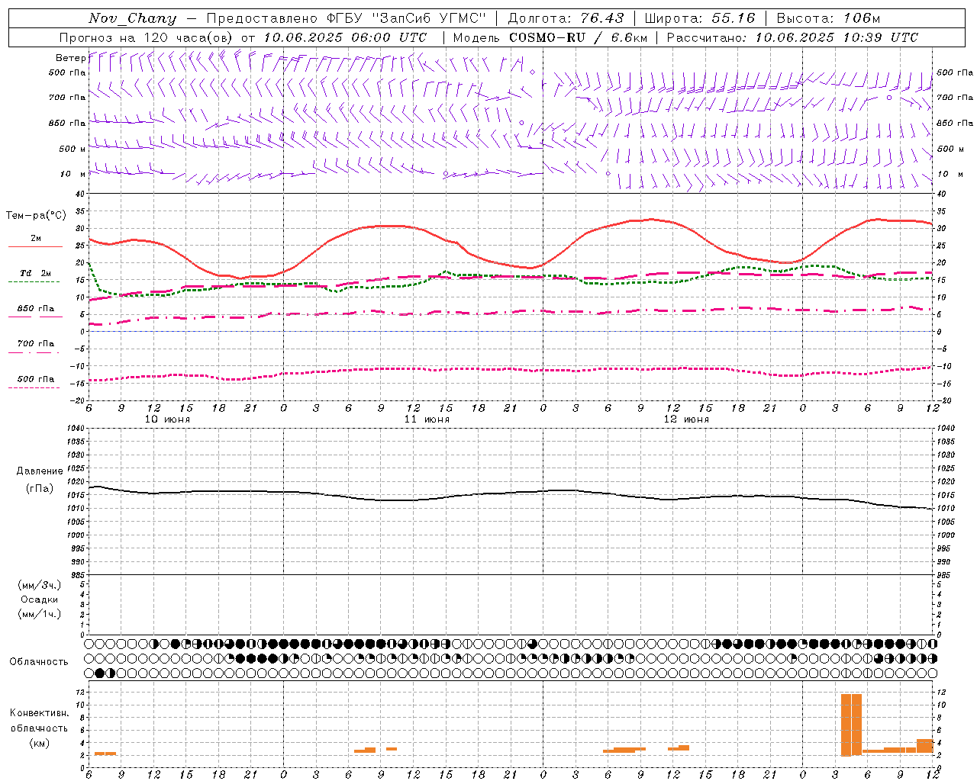Viewport: 977px width, 781px height.
Task: Click the "985" pressure axis label on left
Action: [x=78, y=575]
